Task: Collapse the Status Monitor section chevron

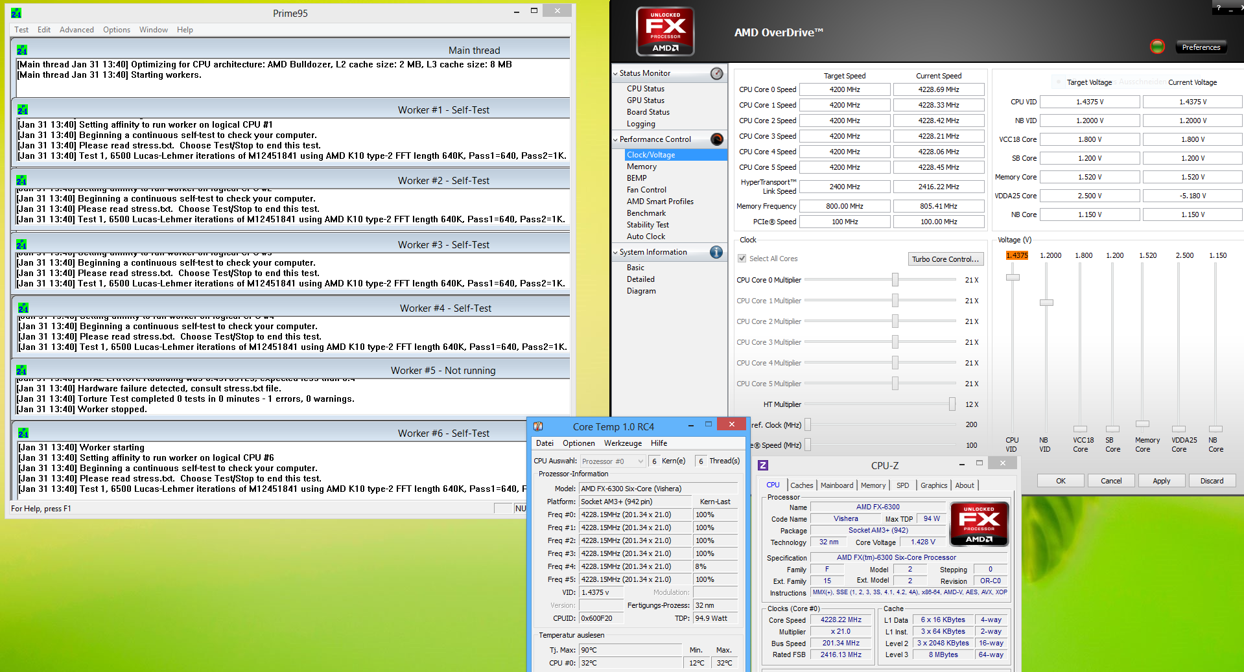Action: click(615, 74)
